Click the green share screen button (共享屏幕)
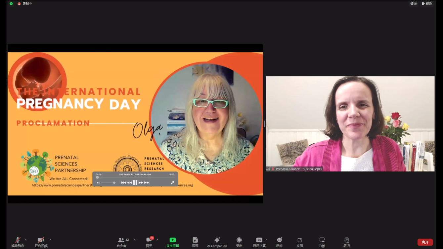Image resolution: width=443 pixels, height=249 pixels. [x=172, y=242]
